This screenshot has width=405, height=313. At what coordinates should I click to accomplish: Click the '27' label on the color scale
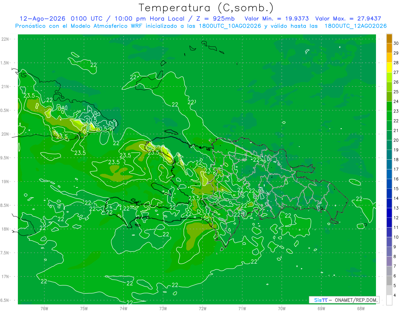click(396, 73)
